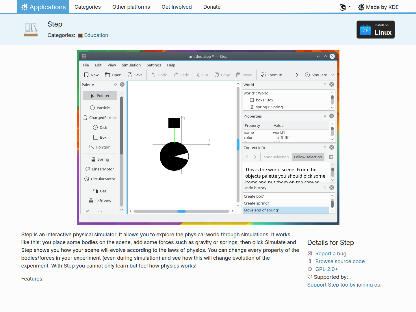The width and height of the screenshot is (416, 312).
Task: Open the View menu
Action: pyautogui.click(x=112, y=65)
